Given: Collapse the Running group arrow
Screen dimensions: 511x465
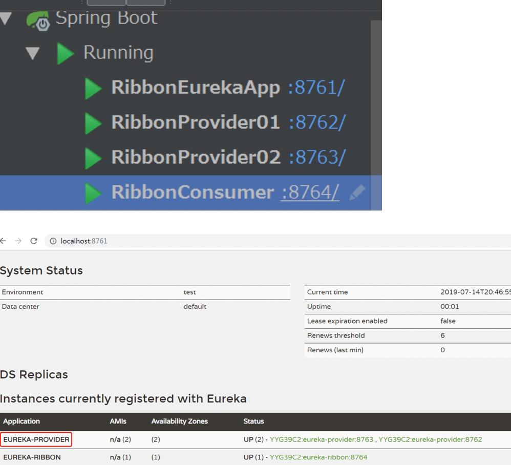Looking at the screenshot, I should [33, 53].
